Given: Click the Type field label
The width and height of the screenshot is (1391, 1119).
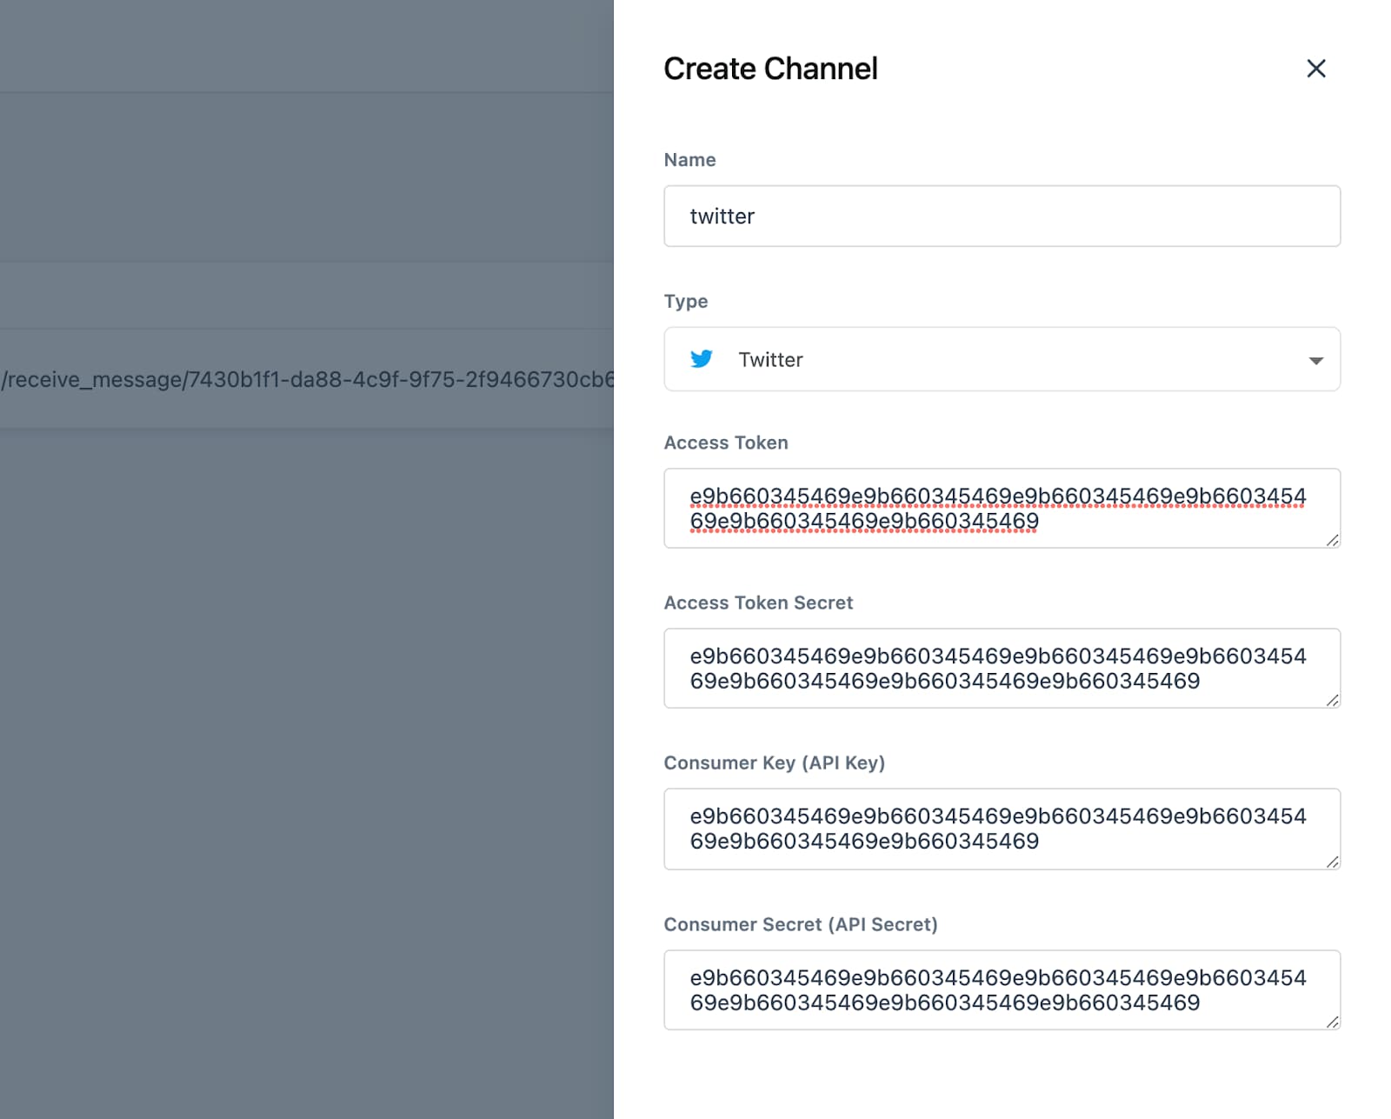Looking at the screenshot, I should pyautogui.click(x=686, y=302).
